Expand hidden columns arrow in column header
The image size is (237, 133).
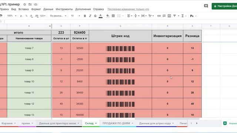50,26
